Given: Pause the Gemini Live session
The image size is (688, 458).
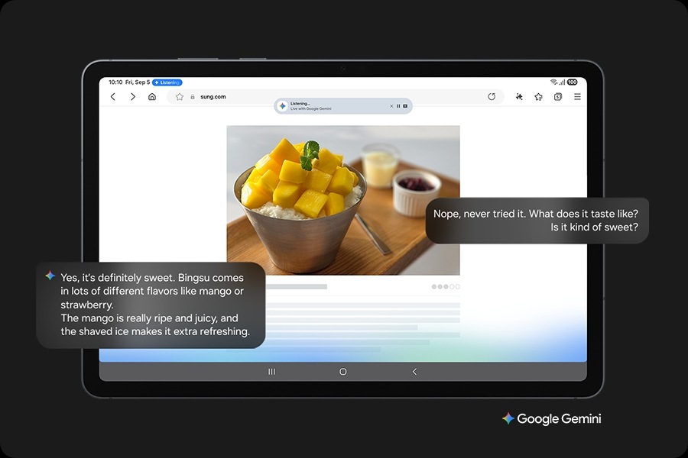Looking at the screenshot, I should click(x=398, y=106).
